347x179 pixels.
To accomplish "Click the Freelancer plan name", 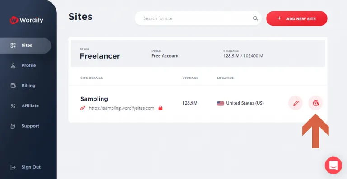I will (100, 56).
